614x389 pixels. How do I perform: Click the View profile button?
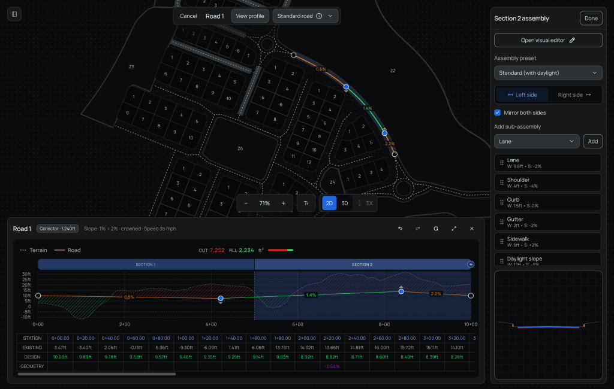pyautogui.click(x=250, y=16)
